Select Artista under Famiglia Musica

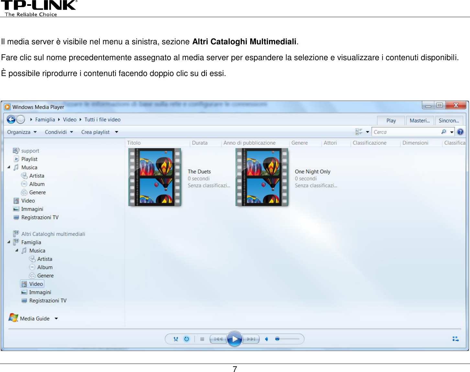40,259
